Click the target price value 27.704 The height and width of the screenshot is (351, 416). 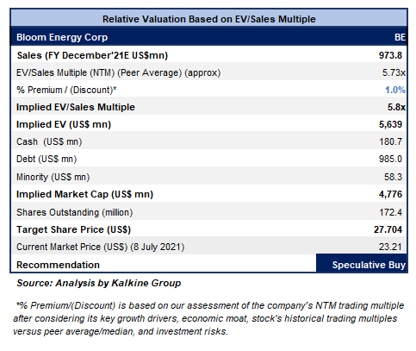tap(388, 229)
